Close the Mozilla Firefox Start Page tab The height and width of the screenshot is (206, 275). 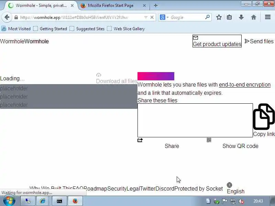[144, 5]
